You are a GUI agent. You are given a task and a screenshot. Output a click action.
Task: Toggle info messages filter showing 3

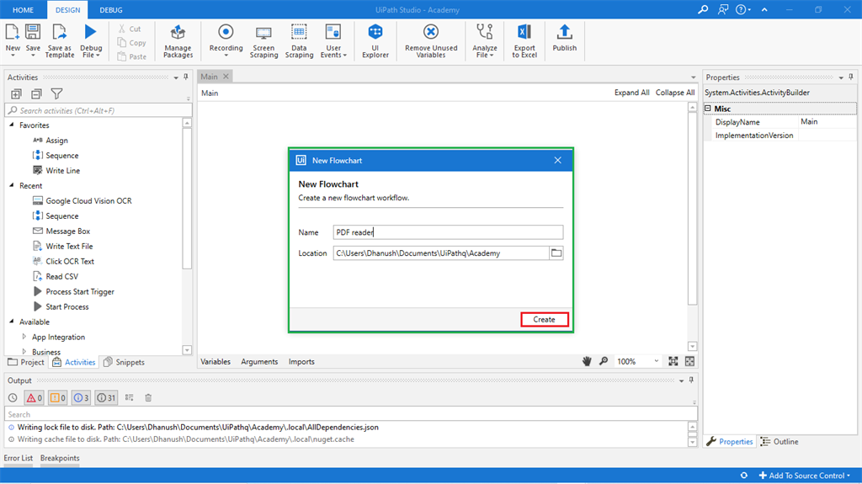pyautogui.click(x=81, y=397)
